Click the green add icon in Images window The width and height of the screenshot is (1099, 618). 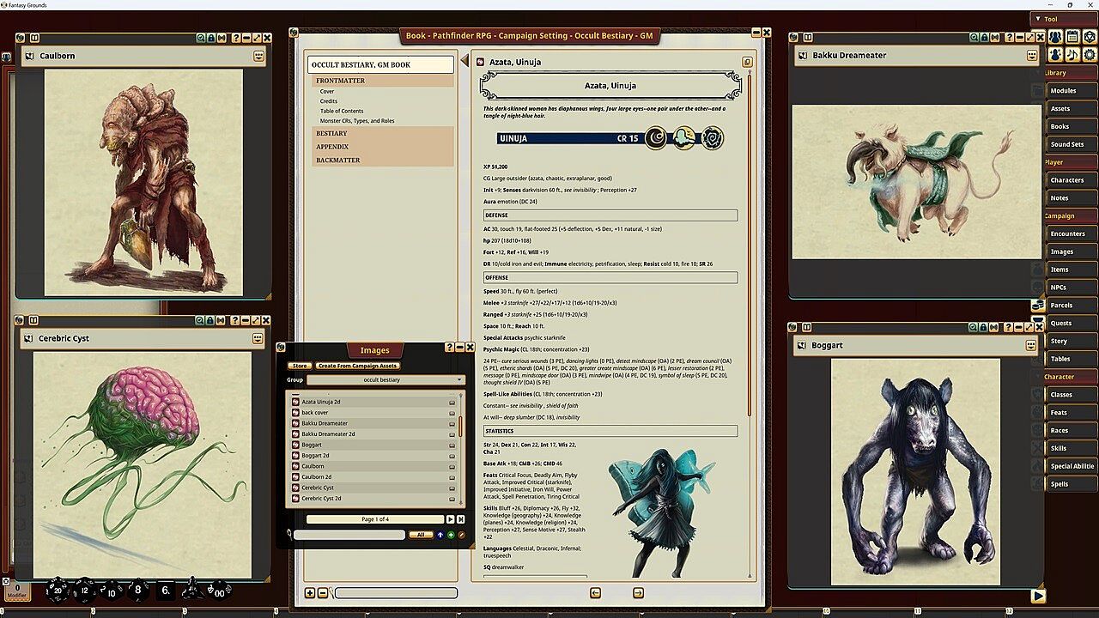coord(451,535)
